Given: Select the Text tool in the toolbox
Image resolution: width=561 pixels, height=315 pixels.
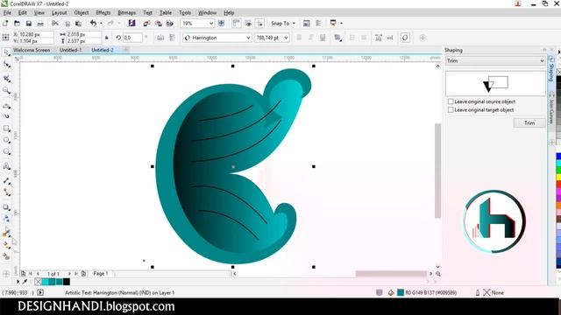Looking at the screenshot, I should [x=6, y=166].
